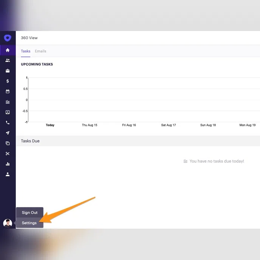Click the Mon Aug 19 chart label
The width and height of the screenshot is (260, 260).
tap(248, 125)
